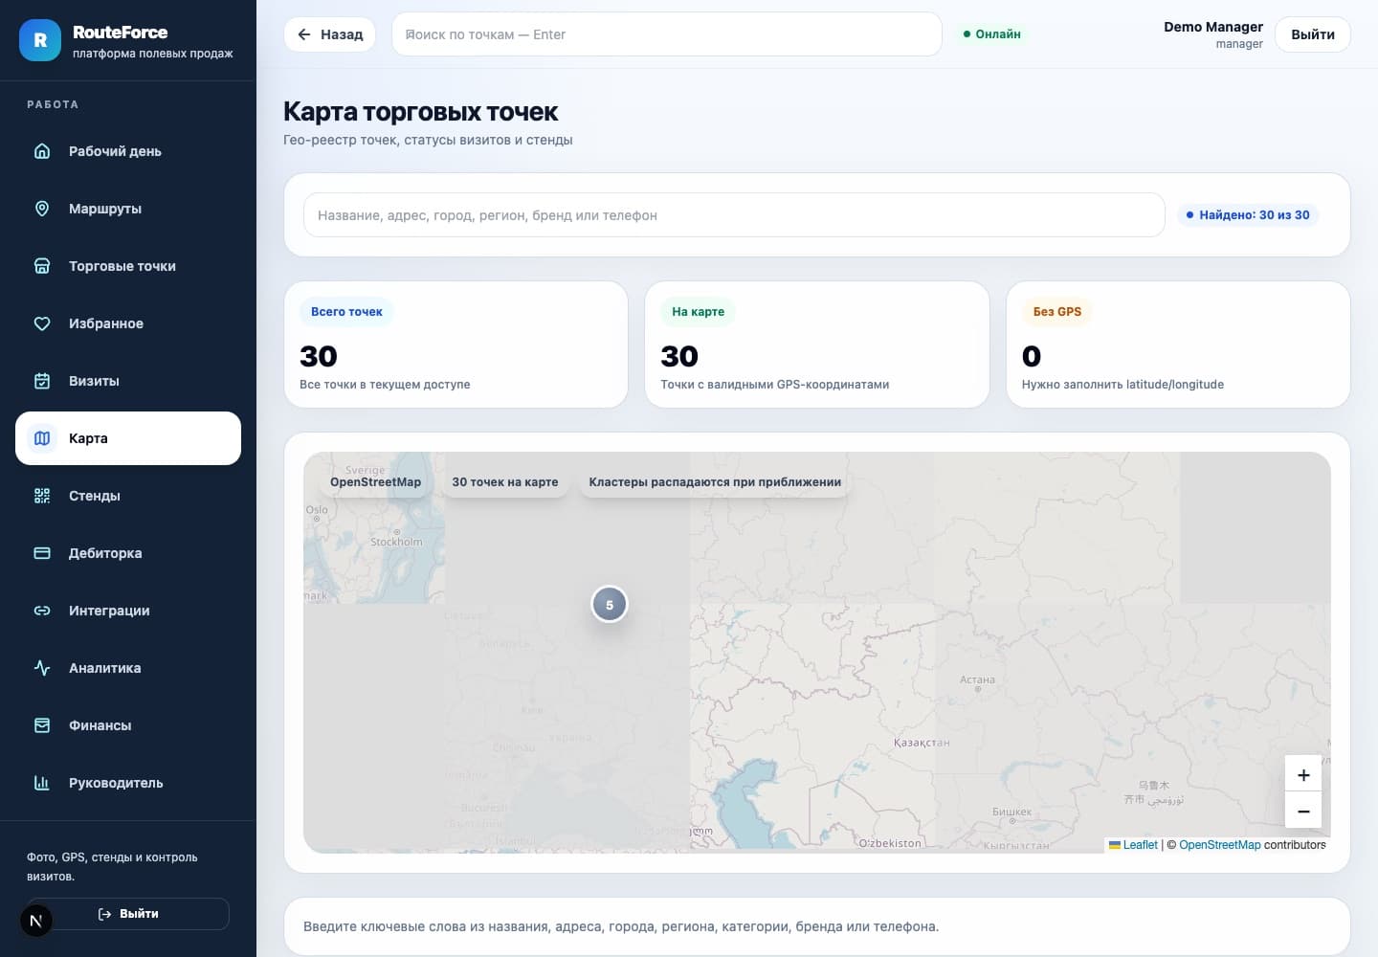Open the Финансы page
1378x957 pixels.
pyautogui.click(x=128, y=725)
